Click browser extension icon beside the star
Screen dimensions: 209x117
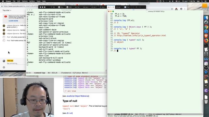(x=176, y=9)
